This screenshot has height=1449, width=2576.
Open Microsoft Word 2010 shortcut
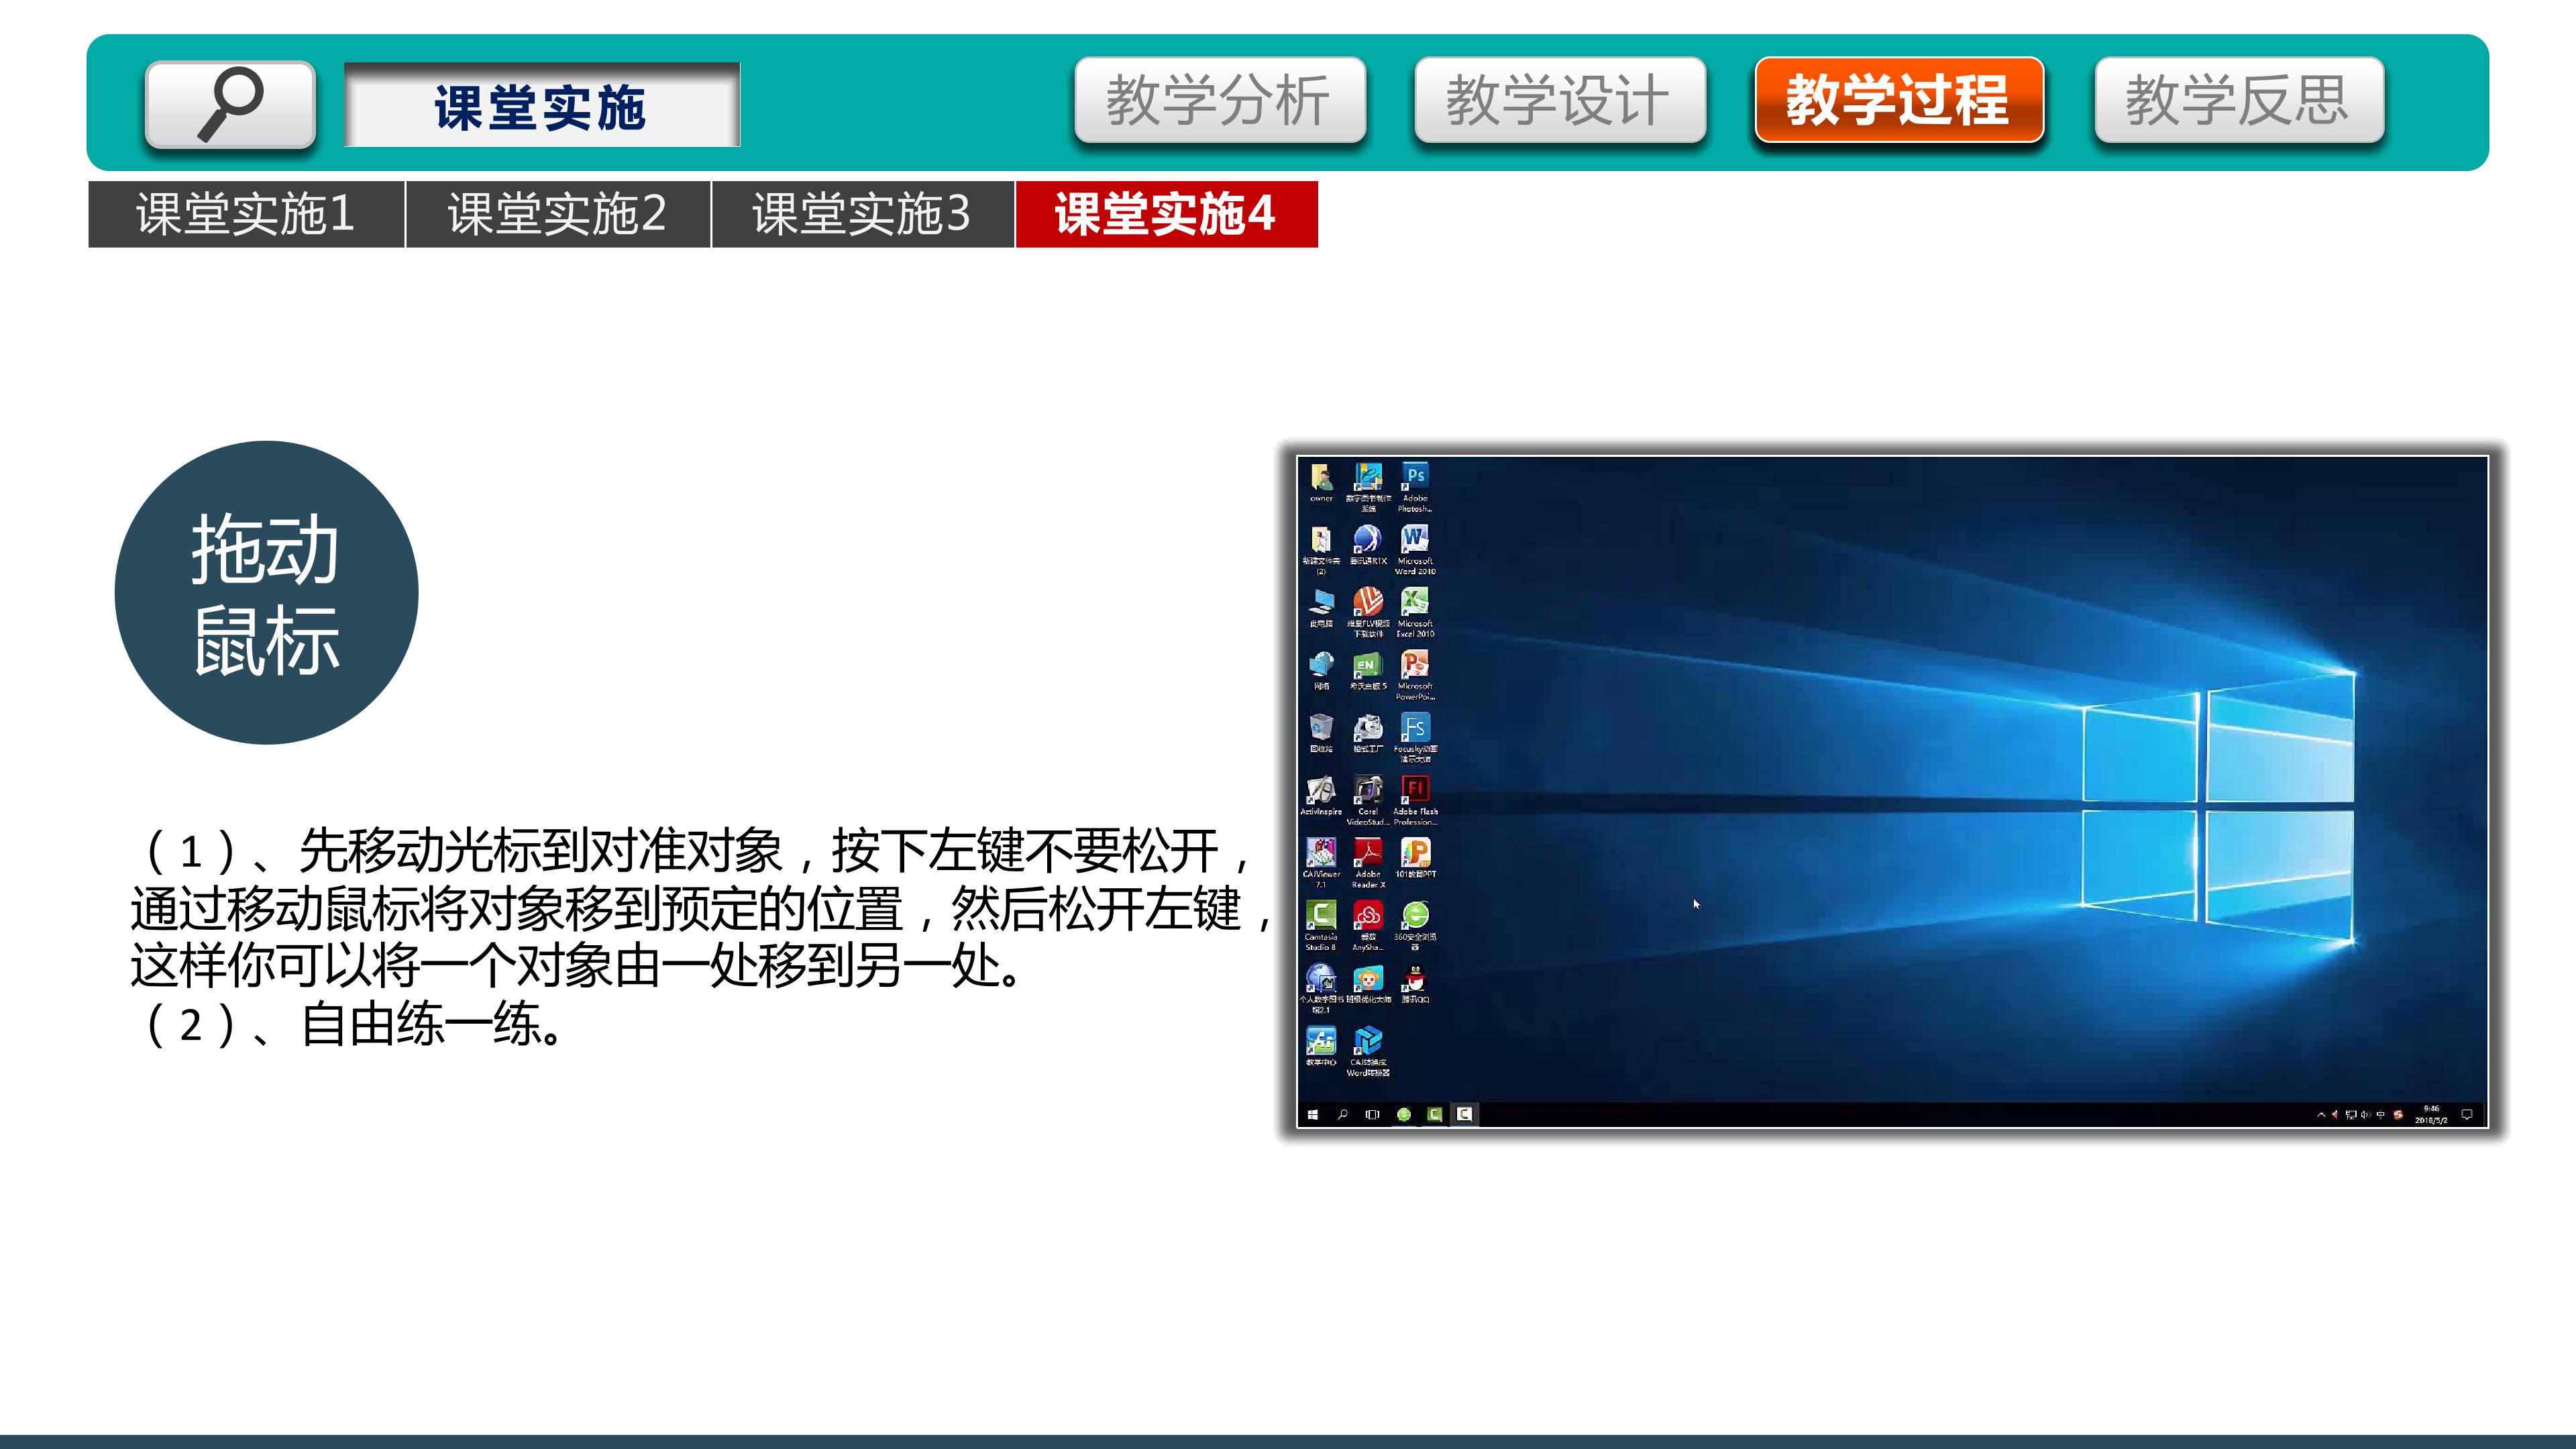(x=1414, y=540)
